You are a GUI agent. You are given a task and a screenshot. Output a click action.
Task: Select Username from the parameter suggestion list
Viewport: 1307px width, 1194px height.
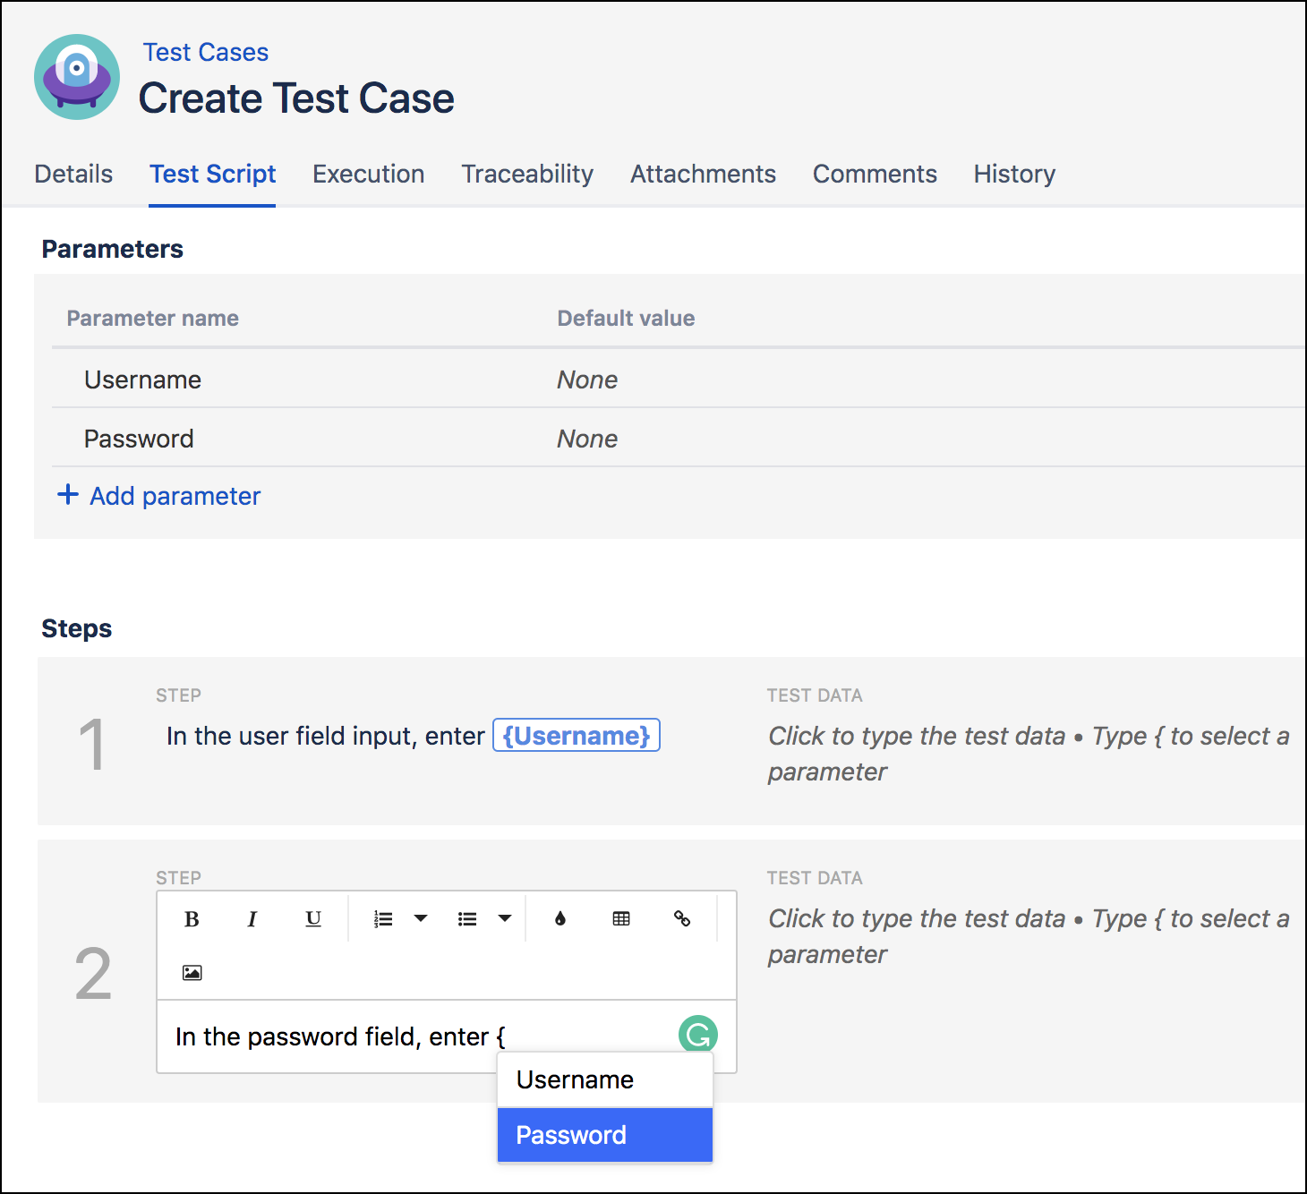[x=574, y=1079]
